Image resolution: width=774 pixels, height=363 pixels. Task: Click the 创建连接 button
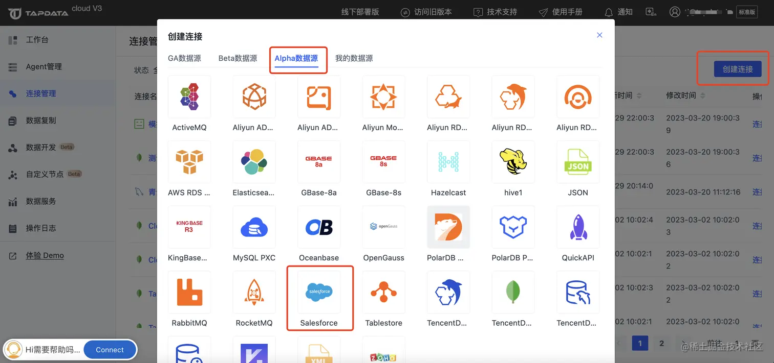click(738, 69)
